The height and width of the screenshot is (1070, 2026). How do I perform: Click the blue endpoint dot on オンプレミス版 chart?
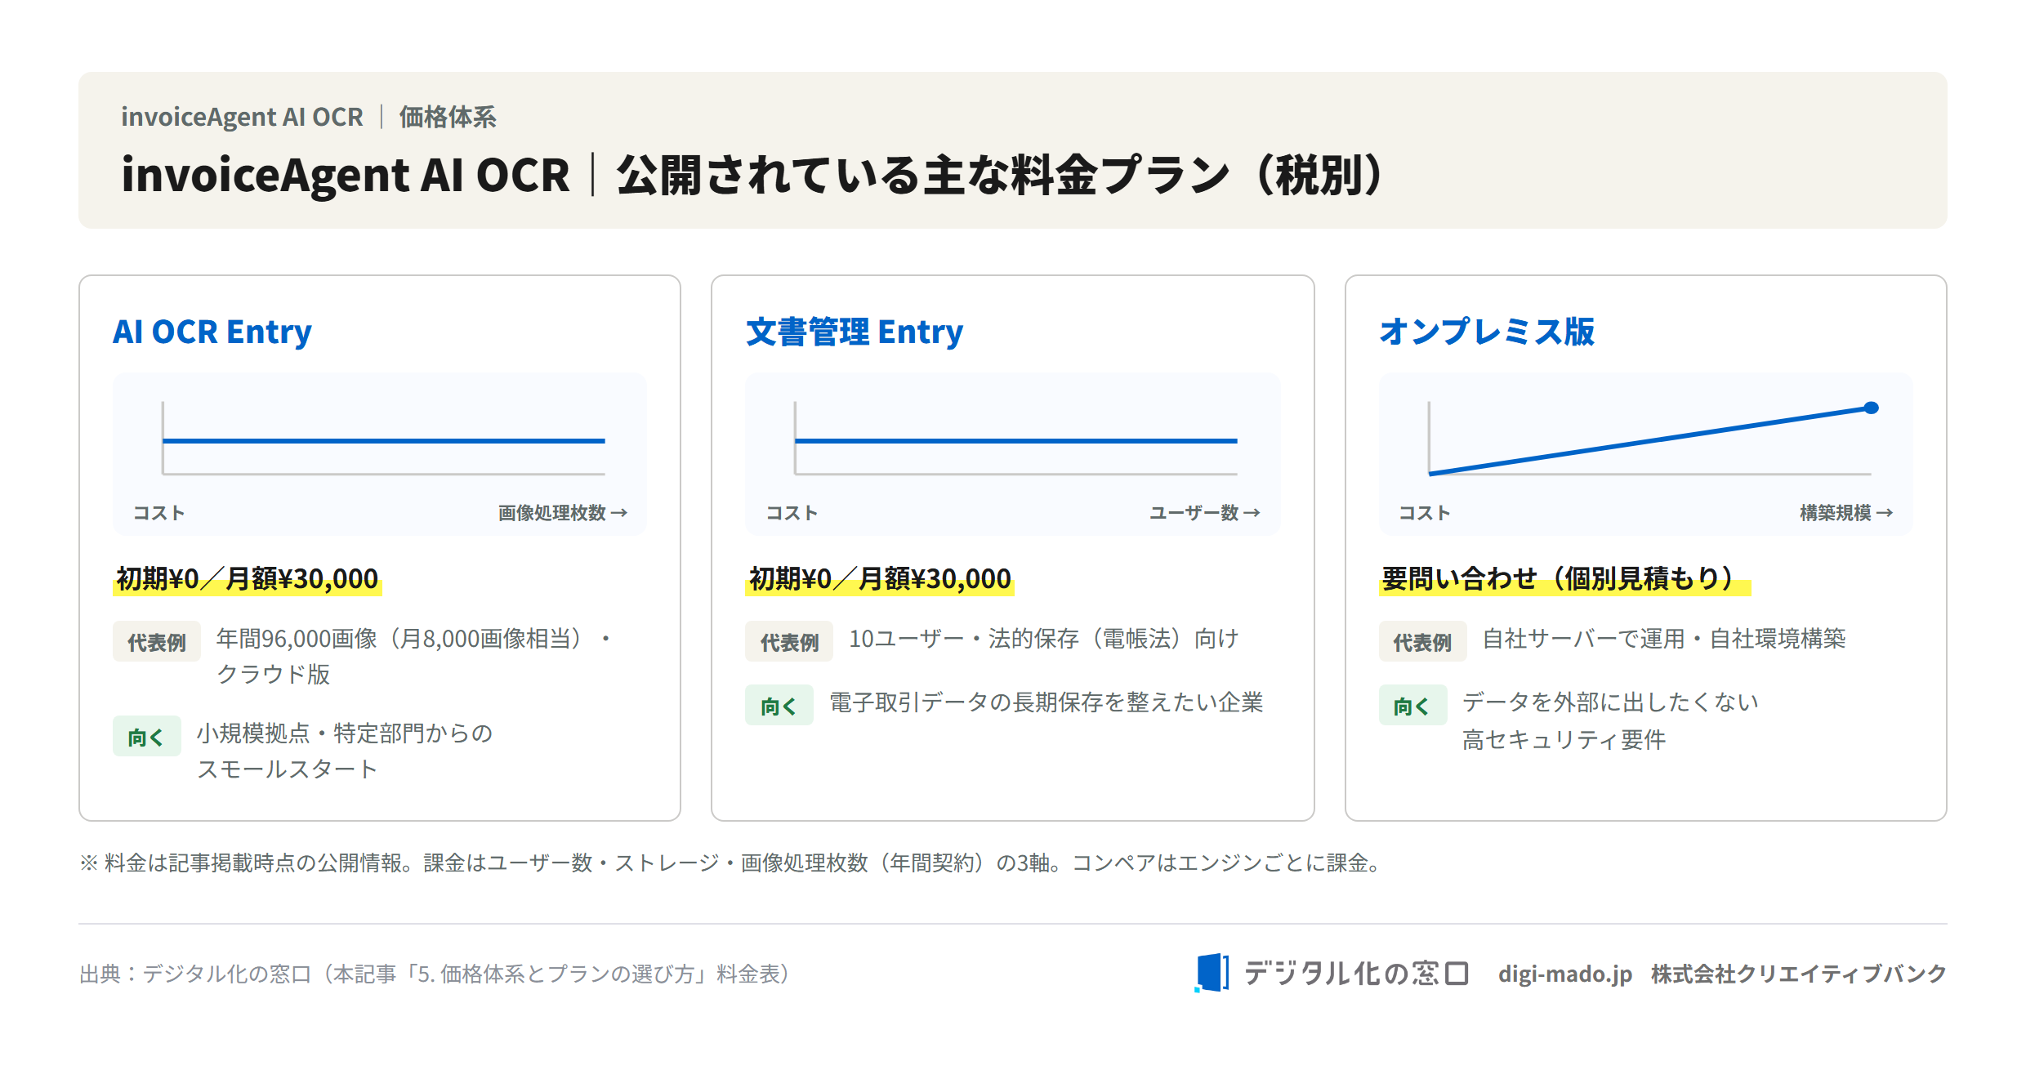coord(1871,408)
